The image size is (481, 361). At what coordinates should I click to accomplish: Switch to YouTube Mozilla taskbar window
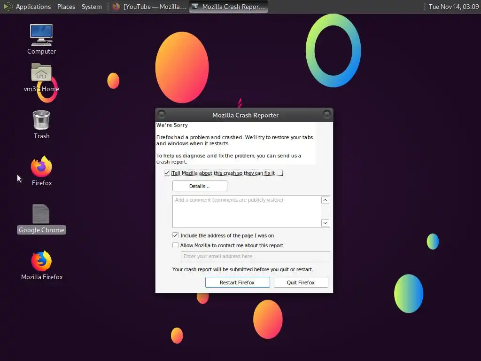pos(149,7)
